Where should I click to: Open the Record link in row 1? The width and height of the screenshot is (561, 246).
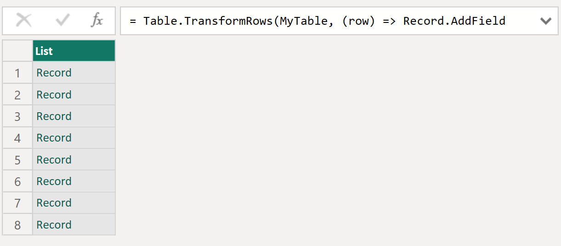54,73
